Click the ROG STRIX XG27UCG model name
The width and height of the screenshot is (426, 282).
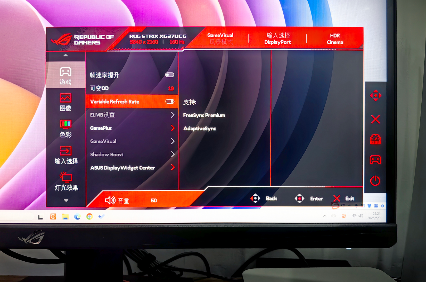tap(158, 36)
